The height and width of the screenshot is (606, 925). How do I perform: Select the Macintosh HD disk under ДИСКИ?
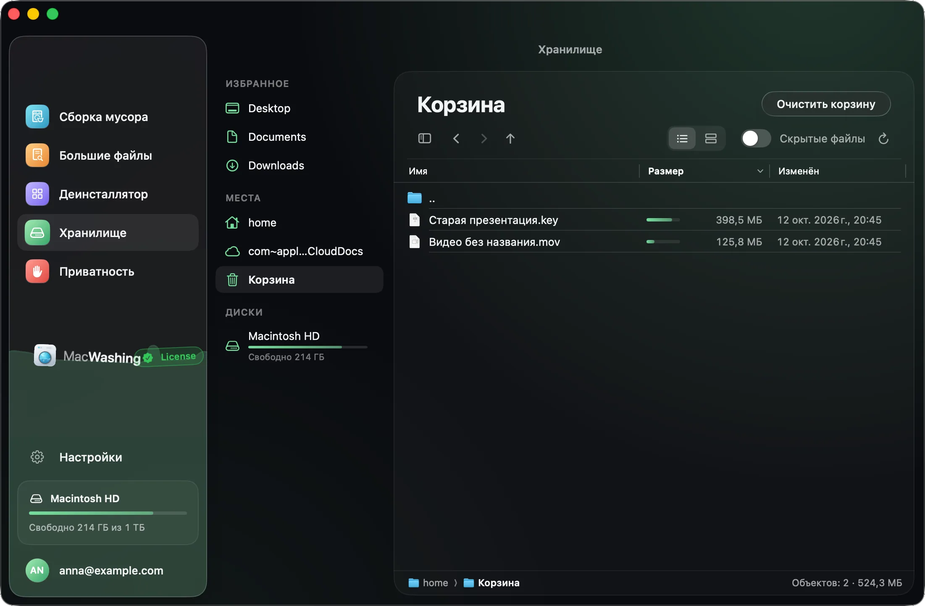point(299,346)
